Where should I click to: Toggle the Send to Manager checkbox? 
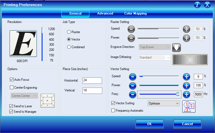pyautogui.click(x=11, y=112)
